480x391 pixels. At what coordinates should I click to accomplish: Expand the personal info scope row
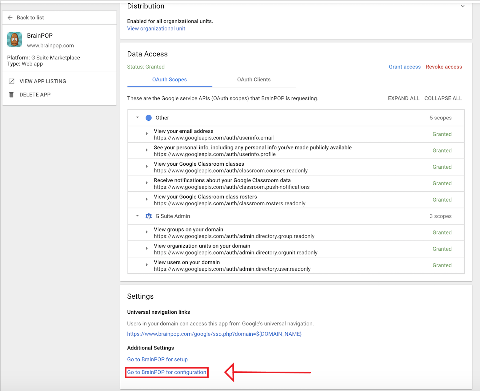147,150
